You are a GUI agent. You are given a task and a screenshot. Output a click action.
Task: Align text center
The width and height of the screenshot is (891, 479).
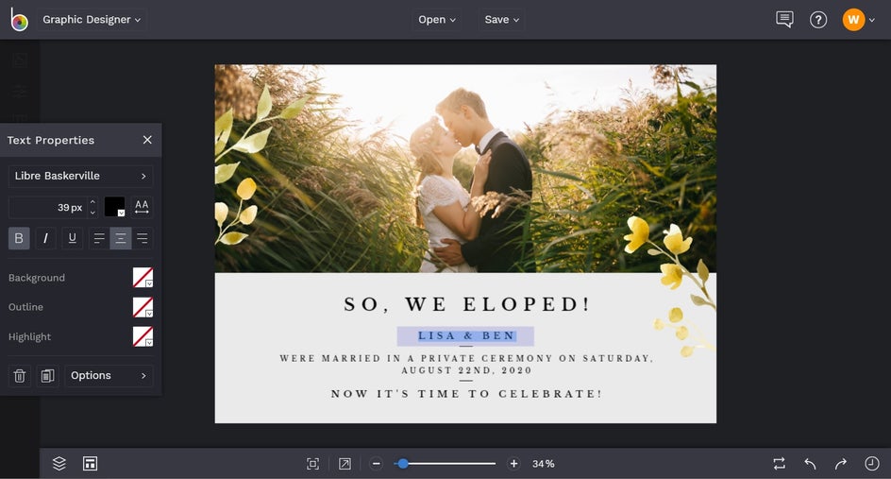(x=121, y=238)
